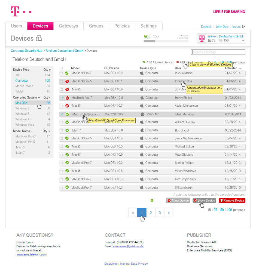Image resolution: width=256 pixels, height=268 pixels.
Task: Collapse the Device Type filter section
Action: click(31, 70)
